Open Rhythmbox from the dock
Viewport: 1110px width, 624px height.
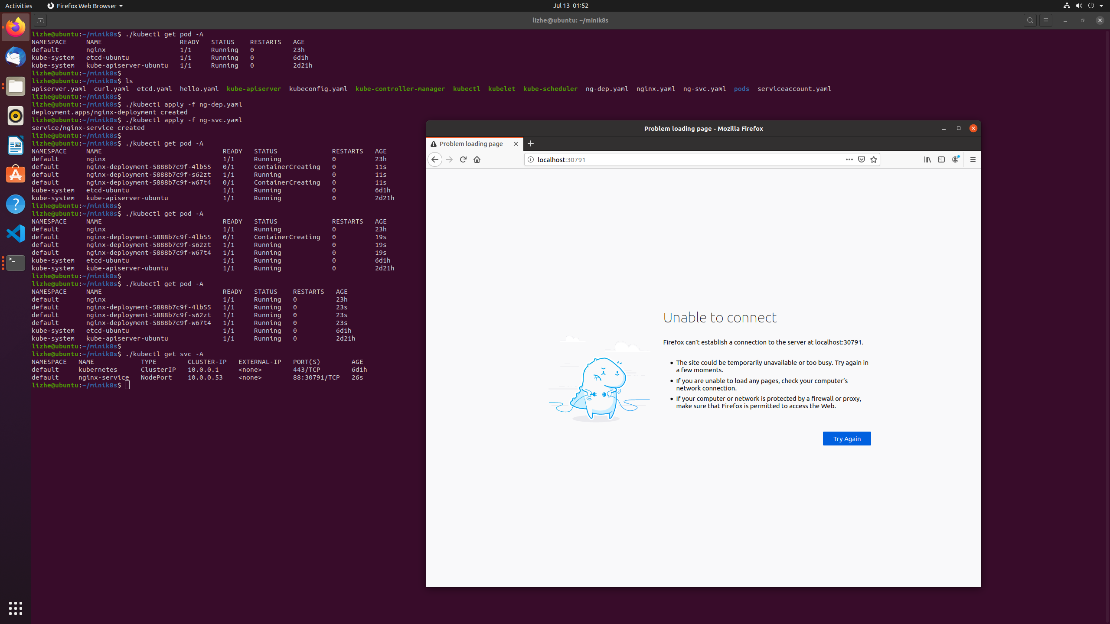(x=16, y=116)
